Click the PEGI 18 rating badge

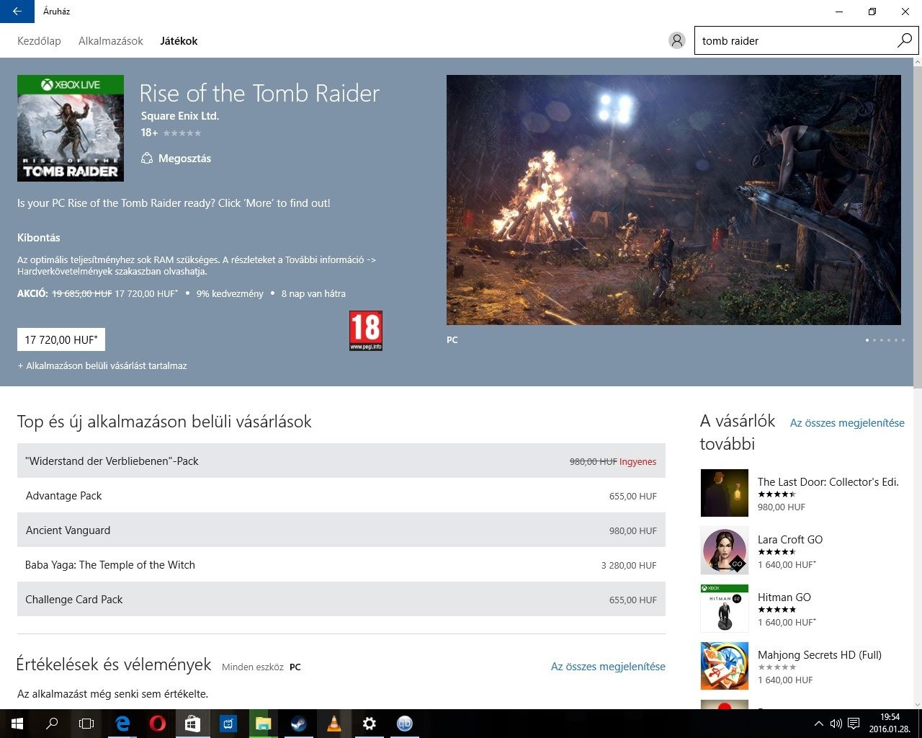pos(366,331)
